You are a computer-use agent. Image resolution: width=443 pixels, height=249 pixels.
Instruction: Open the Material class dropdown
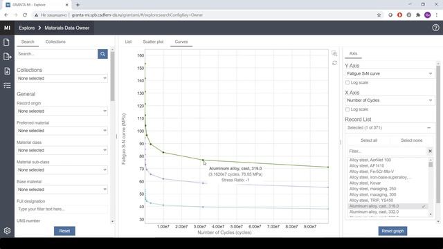tap(62, 150)
